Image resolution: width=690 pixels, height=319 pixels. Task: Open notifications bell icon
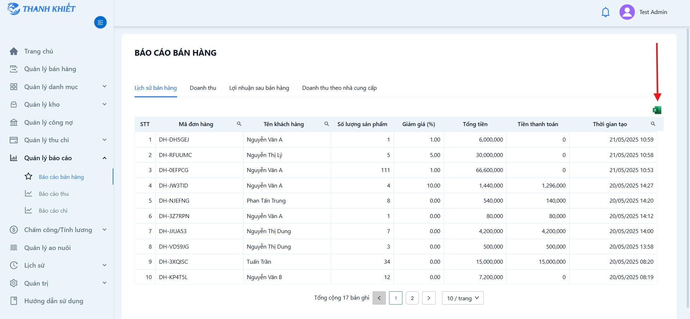click(605, 12)
